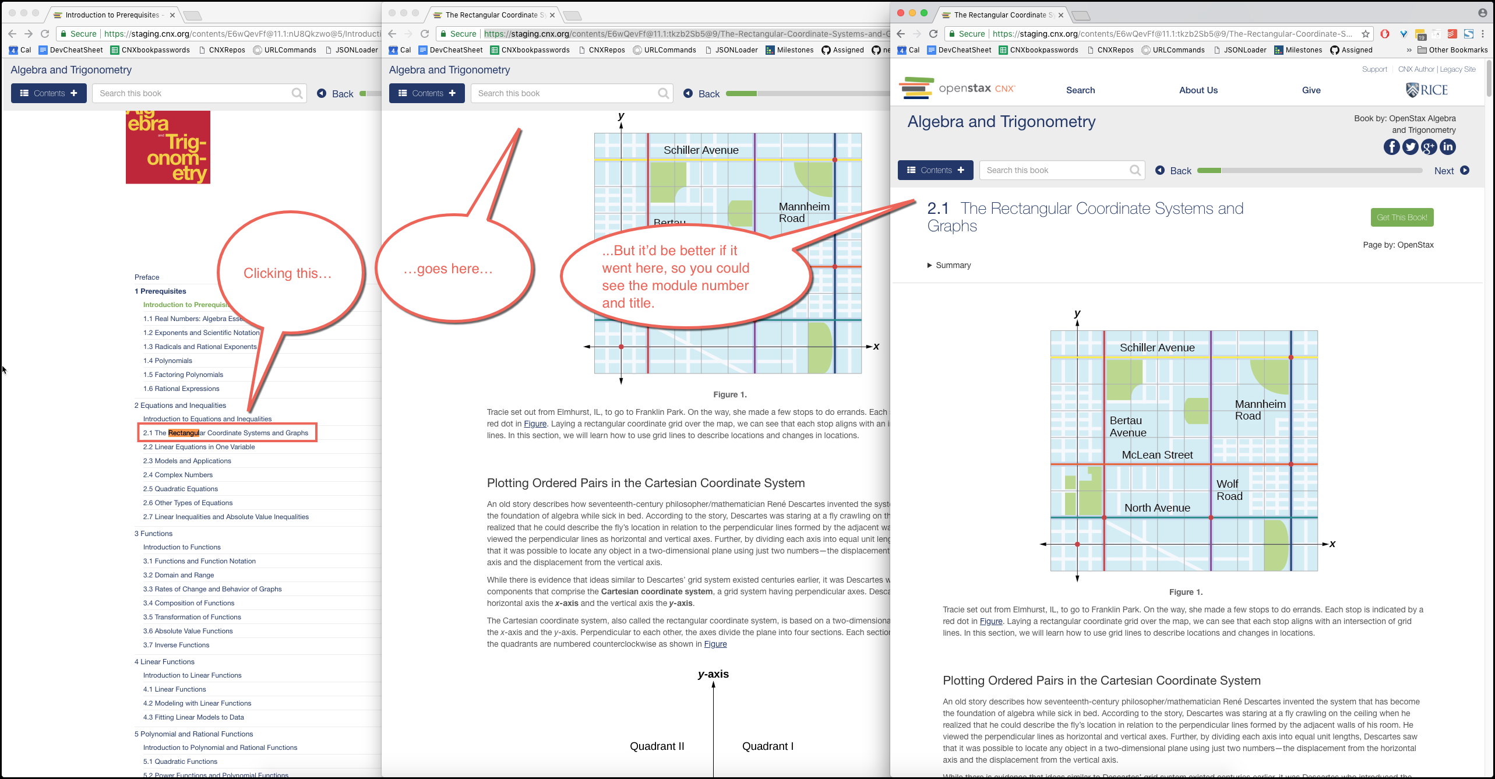The width and height of the screenshot is (1495, 779).
Task: Click the Google+ share icon
Action: tap(1429, 147)
